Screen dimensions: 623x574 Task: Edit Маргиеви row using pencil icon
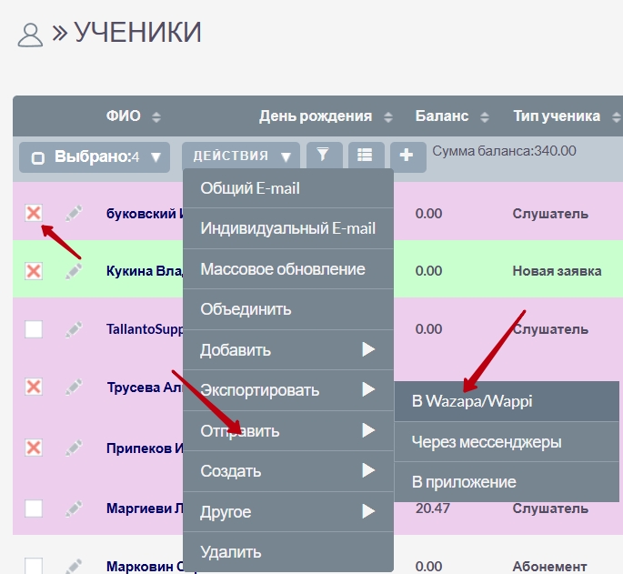point(75,509)
